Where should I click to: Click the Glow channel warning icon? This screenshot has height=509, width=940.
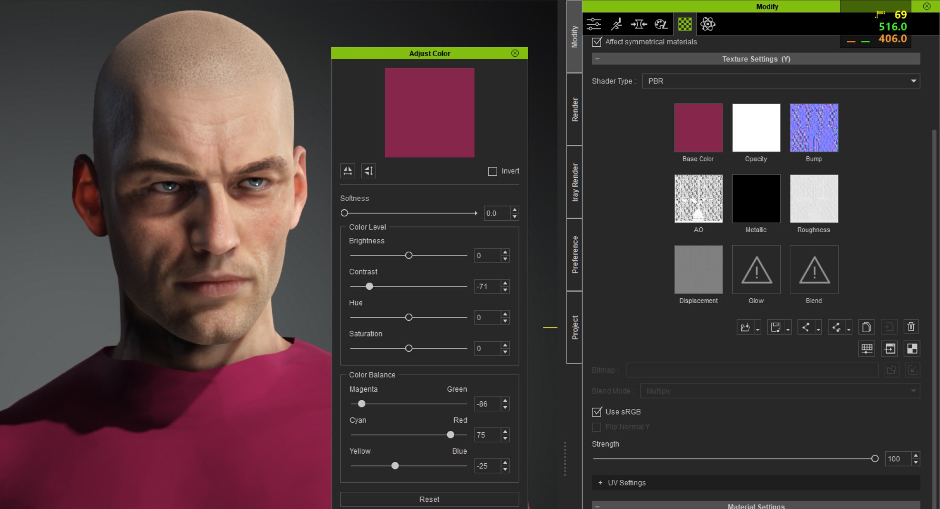(756, 270)
